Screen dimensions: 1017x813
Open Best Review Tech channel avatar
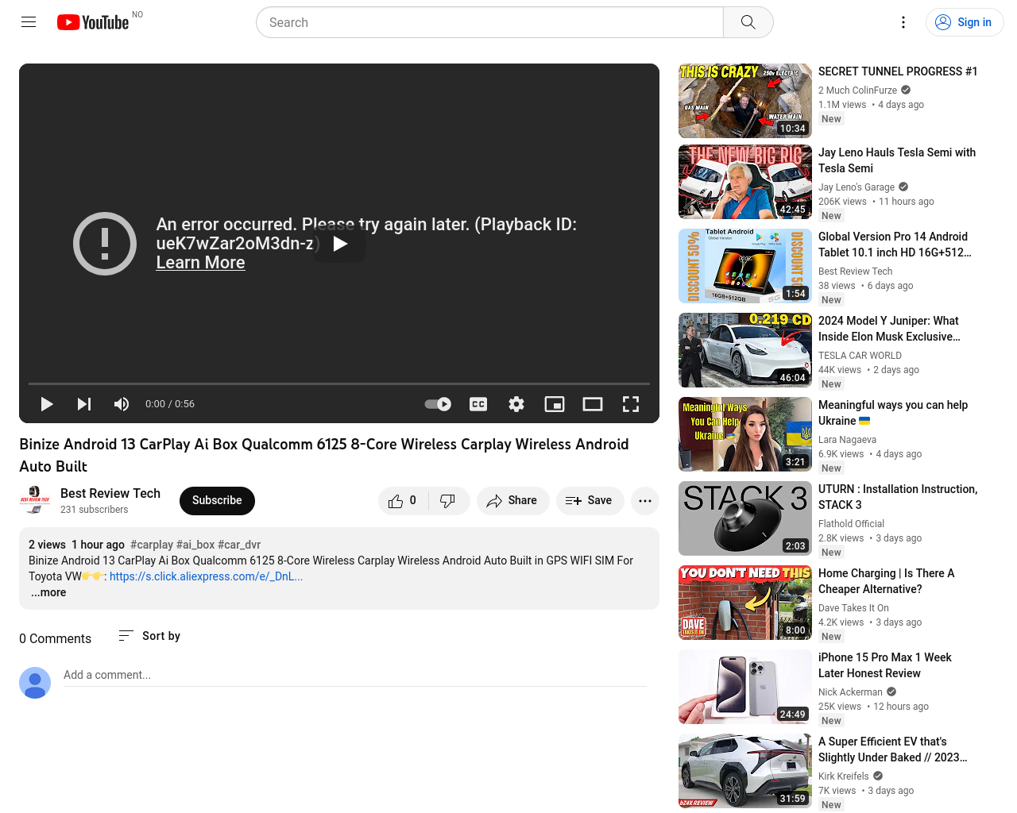pos(35,501)
